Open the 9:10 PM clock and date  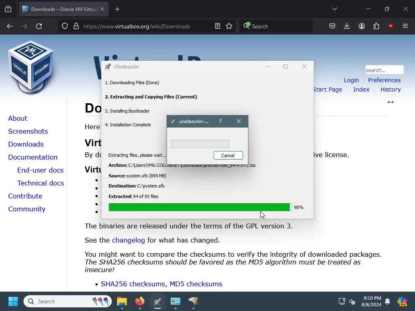pos(371,301)
